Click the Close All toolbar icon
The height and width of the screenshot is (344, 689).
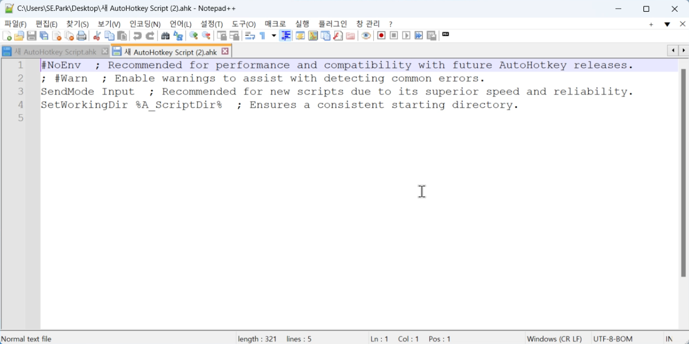click(x=69, y=36)
